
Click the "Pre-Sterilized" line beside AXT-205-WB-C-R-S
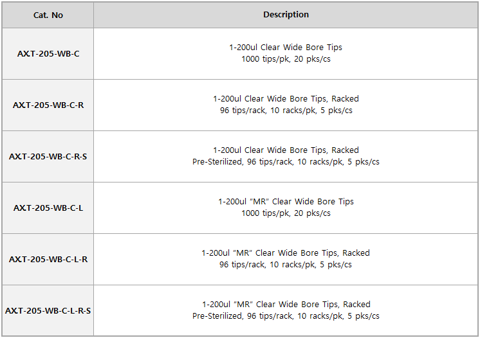click(x=286, y=162)
